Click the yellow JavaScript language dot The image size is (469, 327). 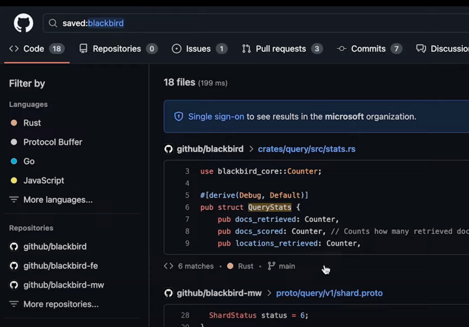click(x=14, y=181)
